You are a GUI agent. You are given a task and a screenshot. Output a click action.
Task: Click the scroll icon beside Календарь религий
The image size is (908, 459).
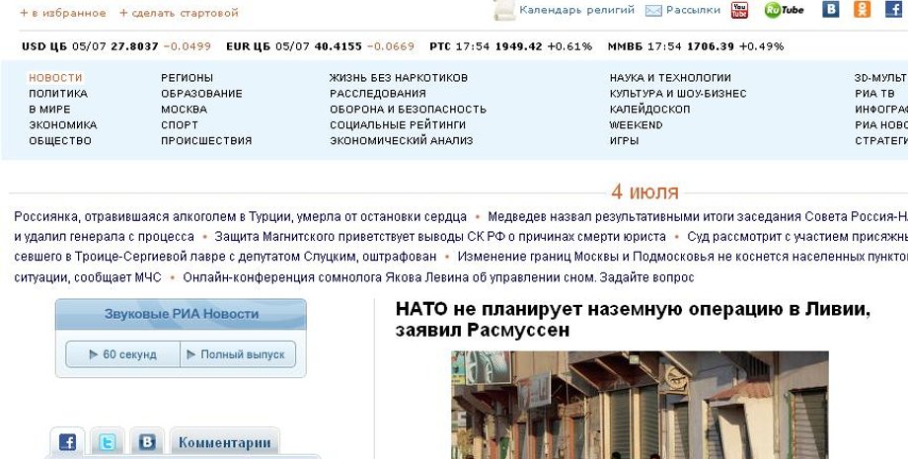504,11
